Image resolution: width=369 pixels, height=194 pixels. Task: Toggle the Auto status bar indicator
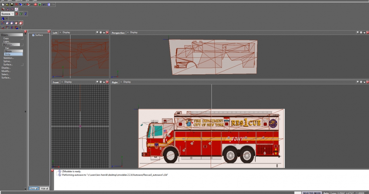point(326,193)
